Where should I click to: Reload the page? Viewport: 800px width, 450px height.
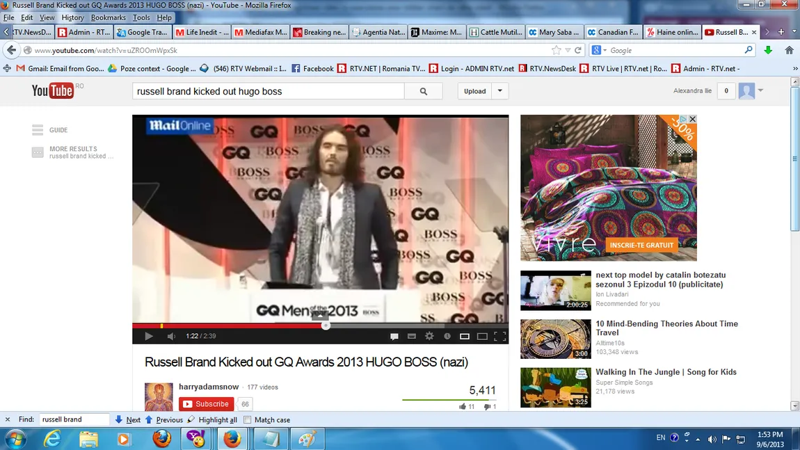click(578, 50)
